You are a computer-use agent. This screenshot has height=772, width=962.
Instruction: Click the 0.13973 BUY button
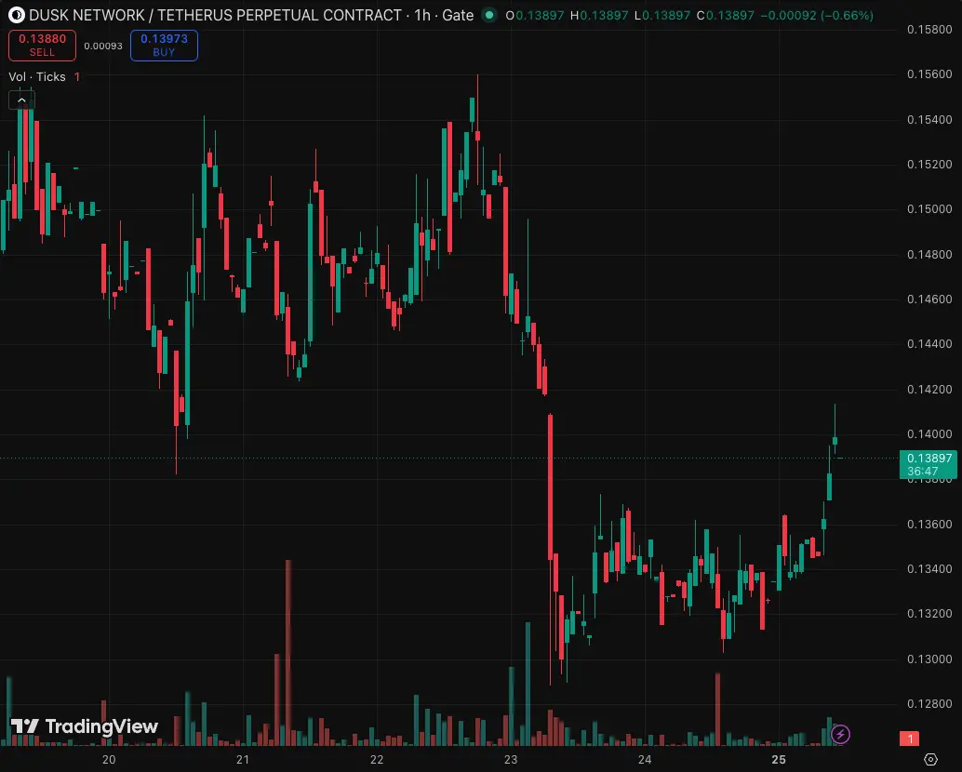[x=164, y=46]
